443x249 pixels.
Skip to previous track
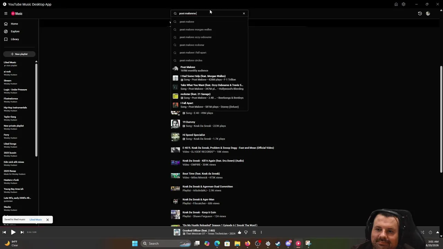pyautogui.click(x=4, y=232)
